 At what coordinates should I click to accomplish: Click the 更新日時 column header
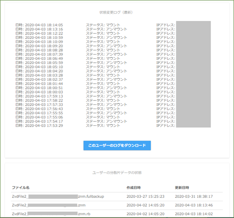pyautogui.click(x=182, y=188)
